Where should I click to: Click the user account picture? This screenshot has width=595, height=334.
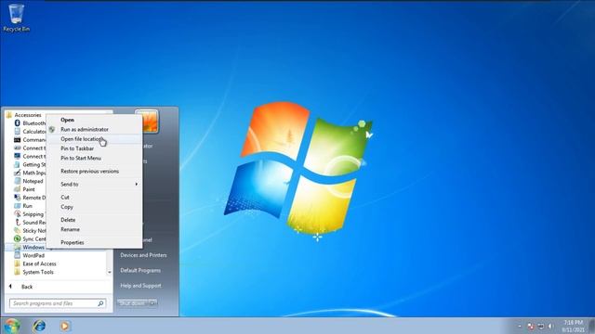tap(147, 122)
